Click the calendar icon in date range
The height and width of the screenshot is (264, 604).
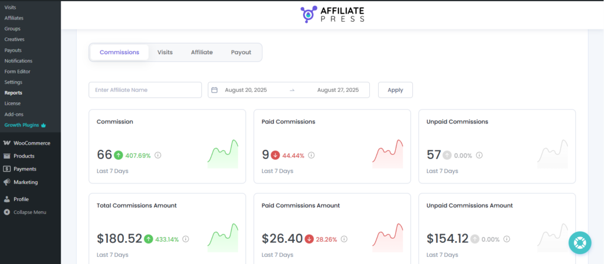(x=215, y=90)
